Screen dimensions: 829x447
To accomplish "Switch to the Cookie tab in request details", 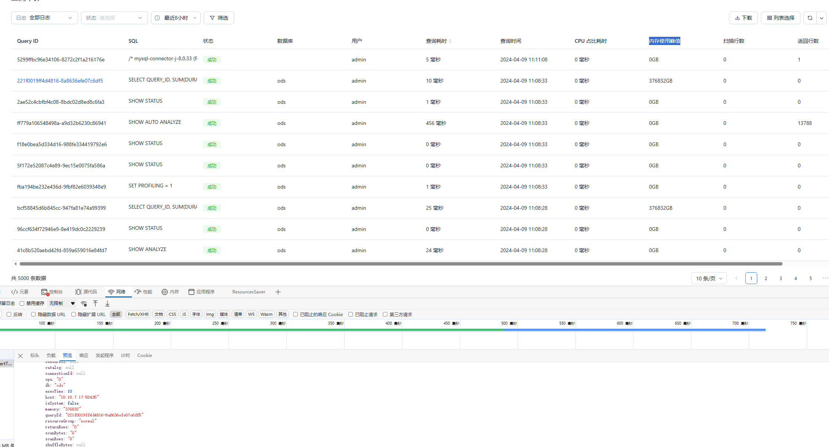I will tap(145, 356).
